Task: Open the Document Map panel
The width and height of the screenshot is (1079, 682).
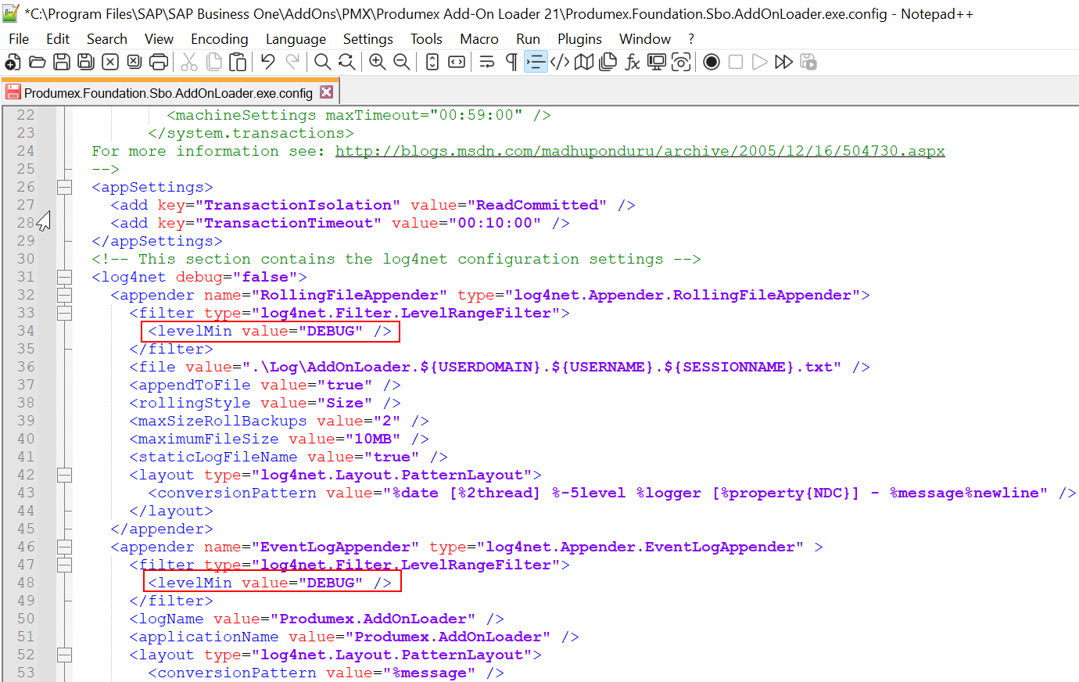Action: [x=584, y=62]
